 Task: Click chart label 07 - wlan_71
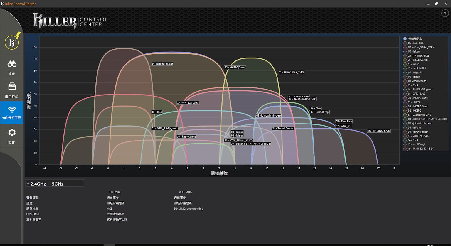tap(343, 126)
